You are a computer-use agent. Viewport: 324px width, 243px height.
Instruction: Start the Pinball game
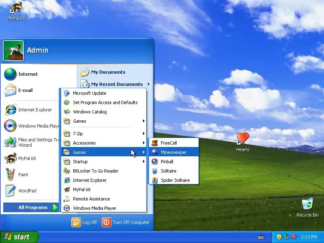pyautogui.click(x=174, y=162)
